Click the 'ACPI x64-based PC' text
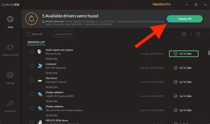The height and width of the screenshot is (124, 210). click(x=56, y=68)
